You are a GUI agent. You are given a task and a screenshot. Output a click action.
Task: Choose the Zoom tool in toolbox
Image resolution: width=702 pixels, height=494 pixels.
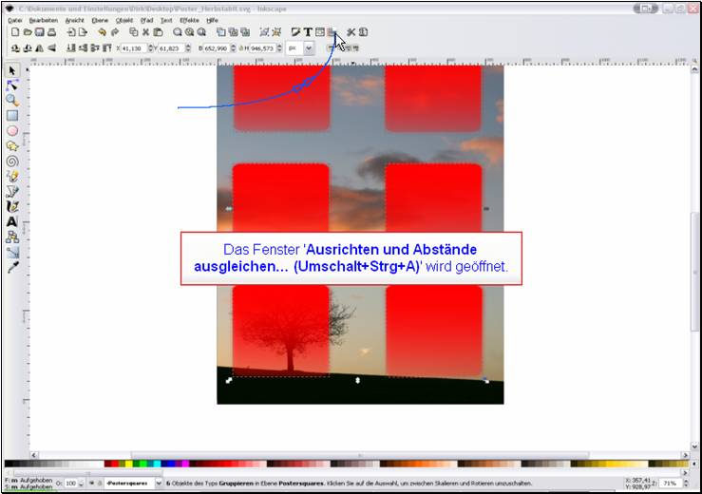coord(12,100)
